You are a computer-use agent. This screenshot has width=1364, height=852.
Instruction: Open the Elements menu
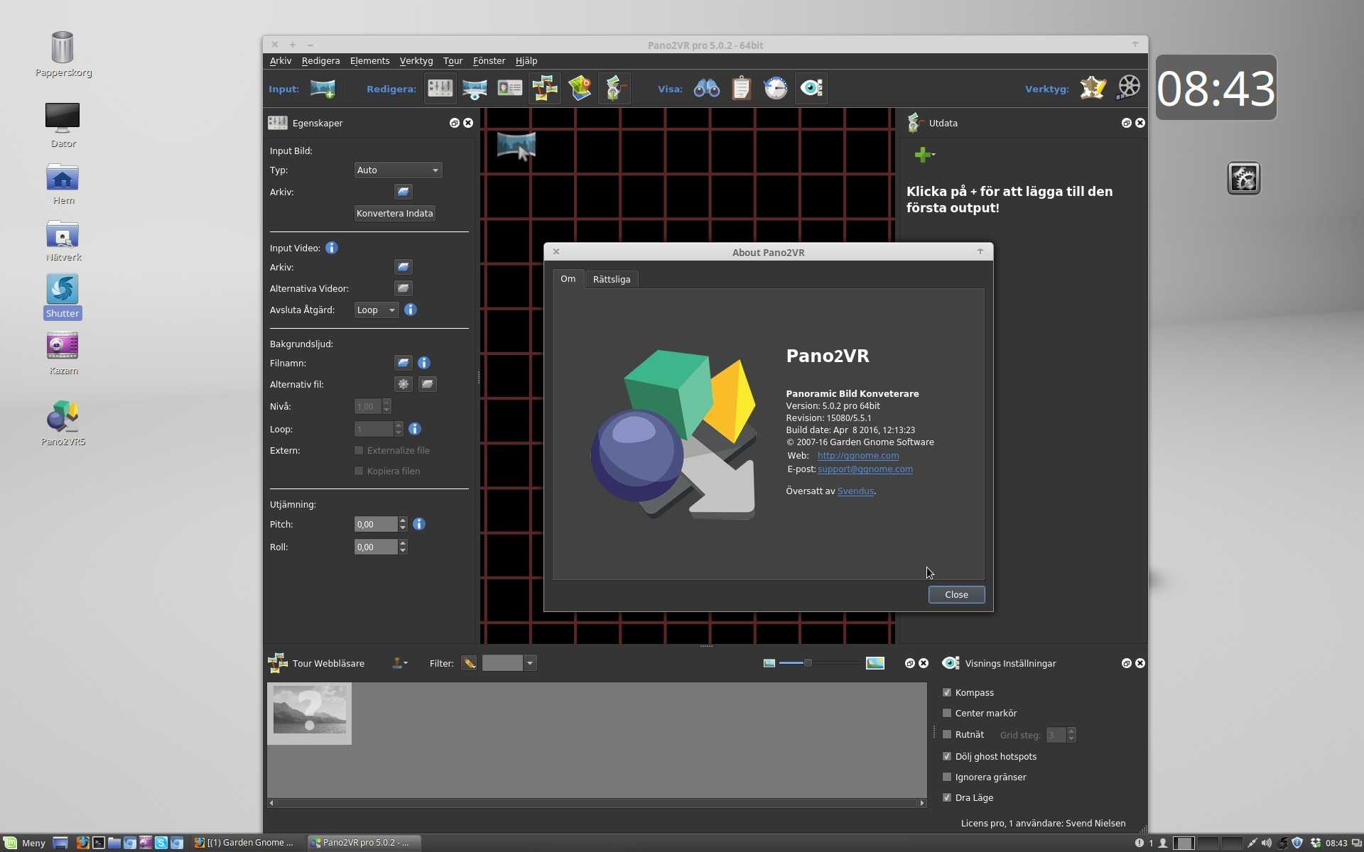369,61
